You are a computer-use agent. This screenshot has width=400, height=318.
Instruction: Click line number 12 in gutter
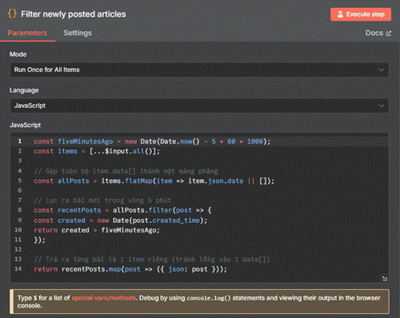(18, 249)
